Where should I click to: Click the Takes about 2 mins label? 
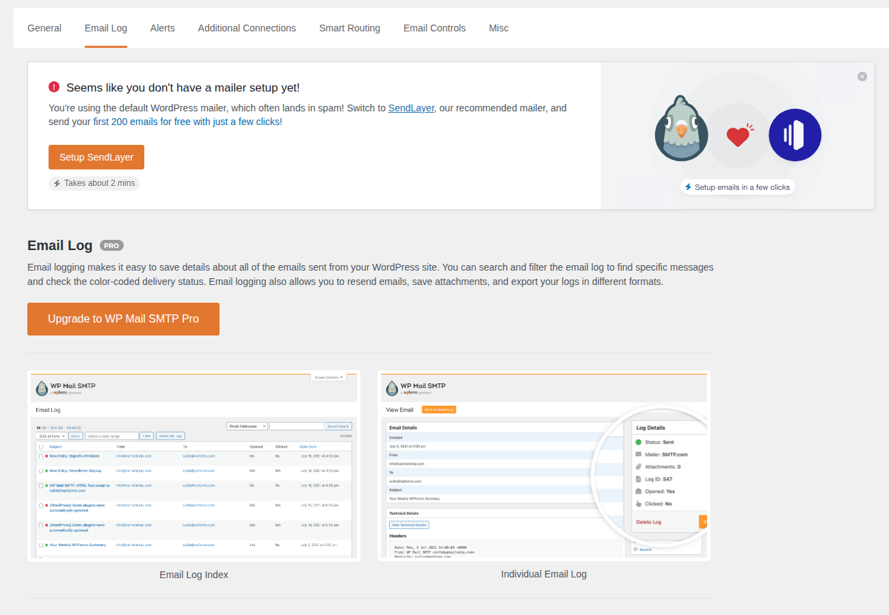point(94,183)
